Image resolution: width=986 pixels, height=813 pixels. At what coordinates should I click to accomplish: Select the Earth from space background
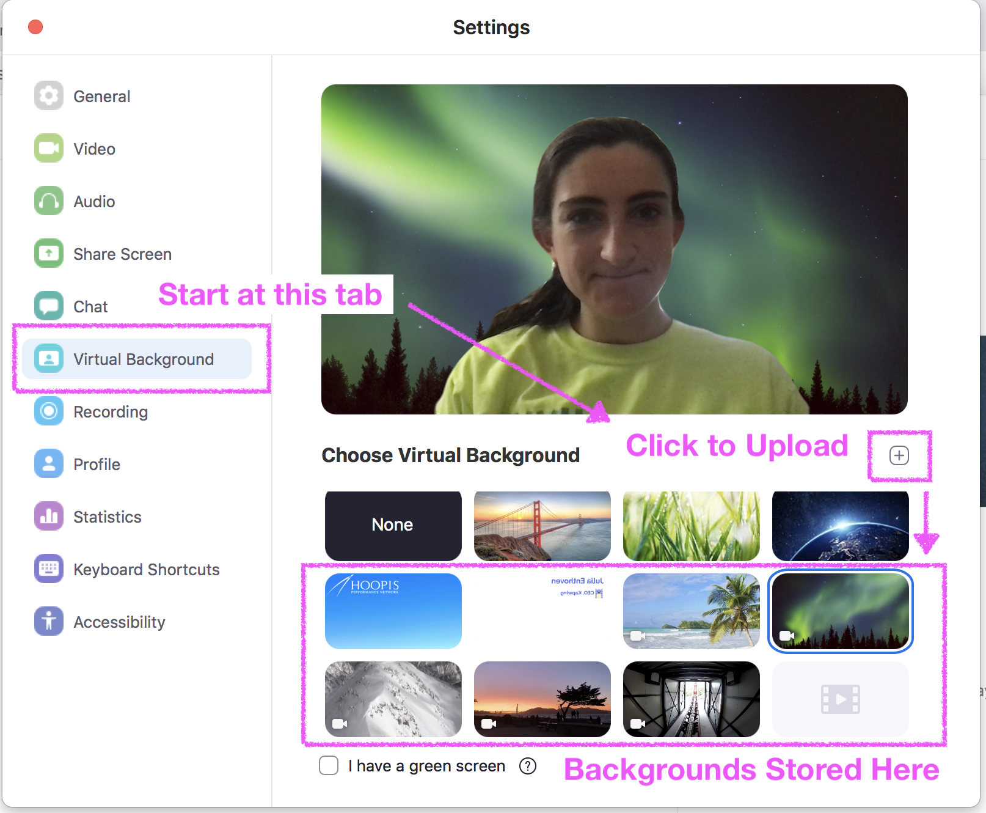tap(840, 525)
